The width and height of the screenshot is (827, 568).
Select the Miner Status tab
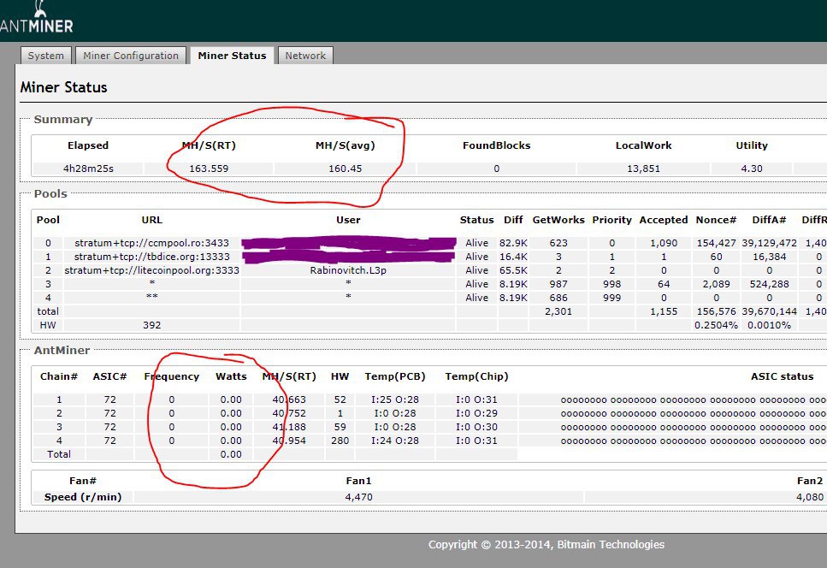[232, 56]
